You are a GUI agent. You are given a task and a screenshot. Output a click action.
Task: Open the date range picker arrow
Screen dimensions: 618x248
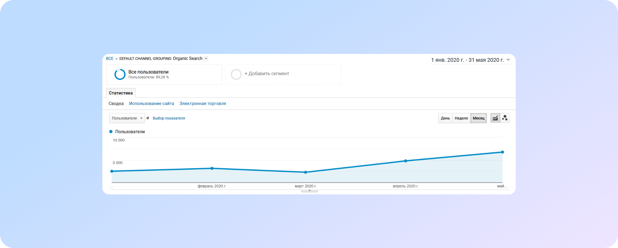click(x=508, y=60)
